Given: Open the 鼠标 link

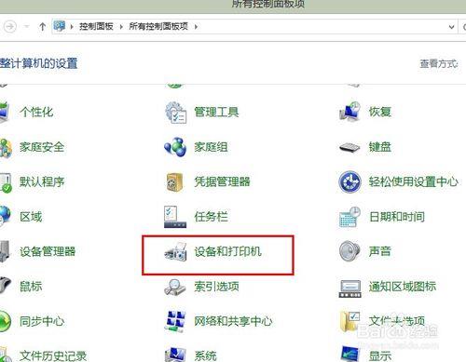Looking at the screenshot, I should (31, 287).
